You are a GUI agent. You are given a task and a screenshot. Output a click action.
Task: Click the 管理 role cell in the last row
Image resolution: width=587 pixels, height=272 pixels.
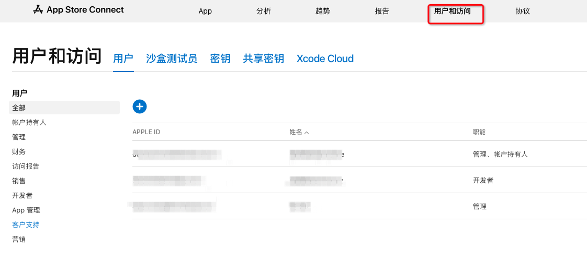tap(480, 206)
